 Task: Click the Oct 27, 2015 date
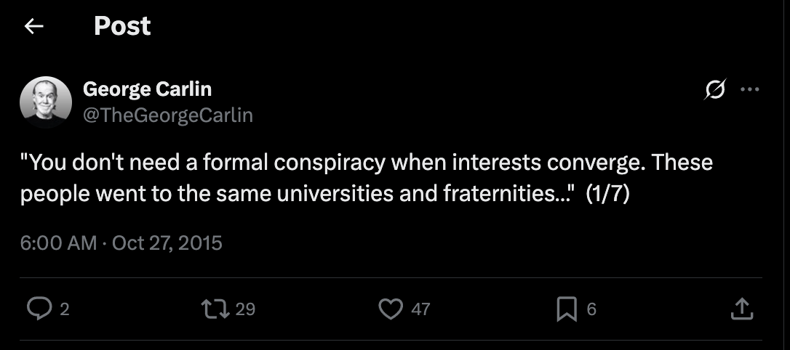167,242
